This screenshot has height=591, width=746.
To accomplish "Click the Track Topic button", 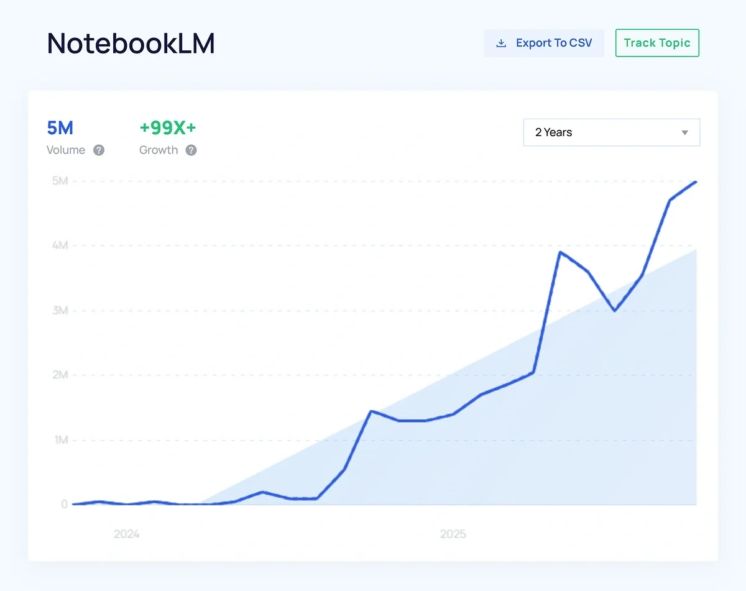I will [657, 43].
